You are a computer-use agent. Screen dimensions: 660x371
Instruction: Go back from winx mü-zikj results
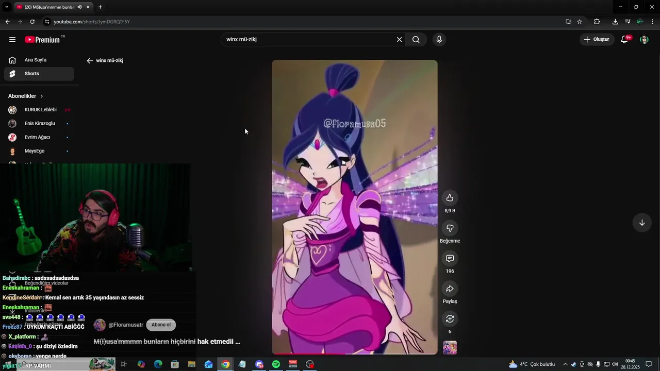[90, 61]
